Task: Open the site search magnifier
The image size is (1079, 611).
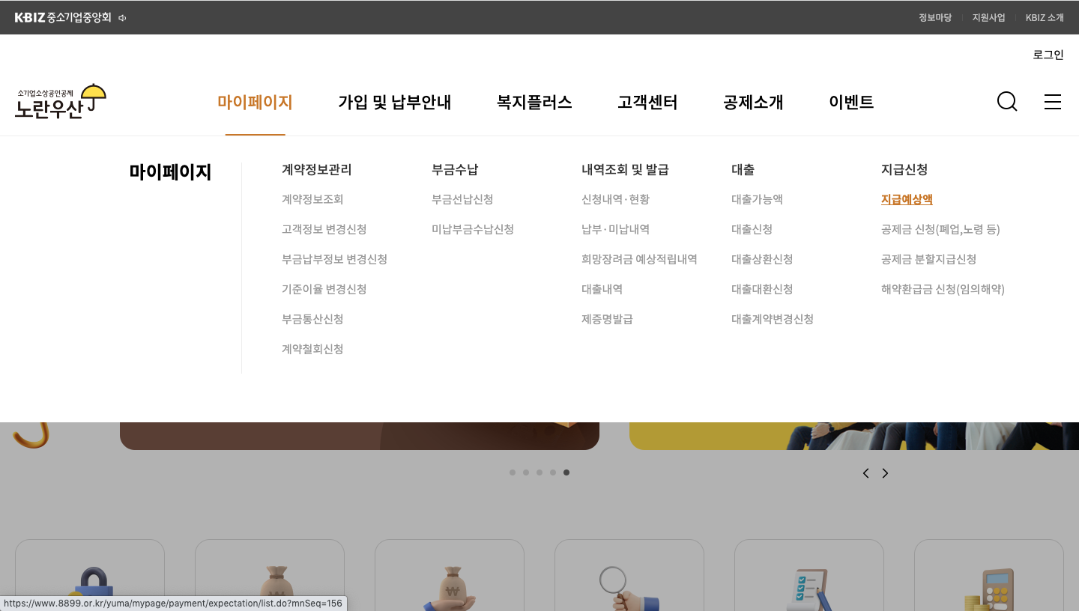Action: click(1007, 101)
